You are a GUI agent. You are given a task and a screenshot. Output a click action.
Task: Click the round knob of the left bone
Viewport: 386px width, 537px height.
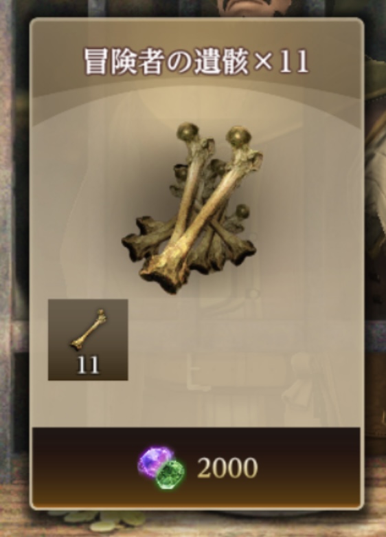[x=188, y=132]
